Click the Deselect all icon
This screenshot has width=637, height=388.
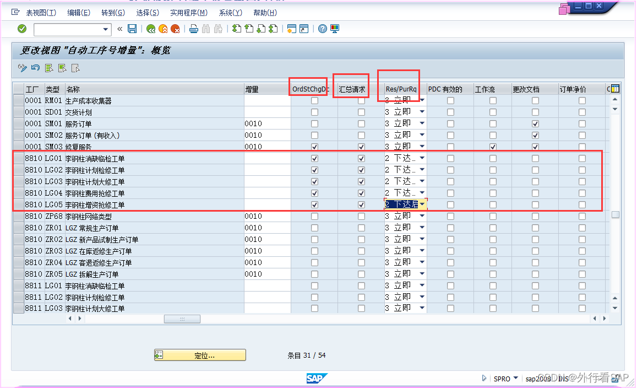(x=75, y=68)
